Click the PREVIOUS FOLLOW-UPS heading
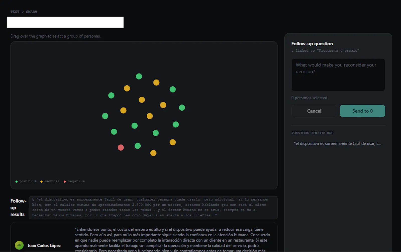Image resolution: width=401 pixels, height=252 pixels. pos(312,133)
